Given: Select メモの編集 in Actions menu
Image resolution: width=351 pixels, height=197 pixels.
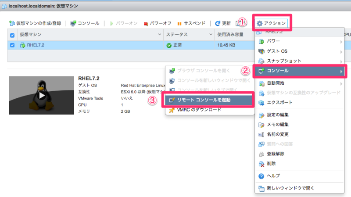Looking at the screenshot, I should [299, 125].
